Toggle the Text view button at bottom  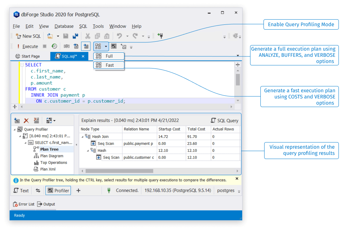[21, 190]
